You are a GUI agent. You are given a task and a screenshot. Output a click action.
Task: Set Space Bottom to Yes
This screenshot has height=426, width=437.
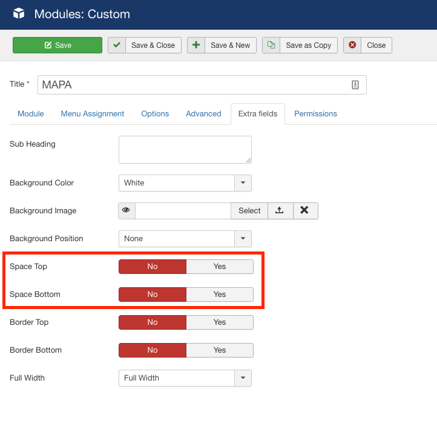[x=219, y=295]
